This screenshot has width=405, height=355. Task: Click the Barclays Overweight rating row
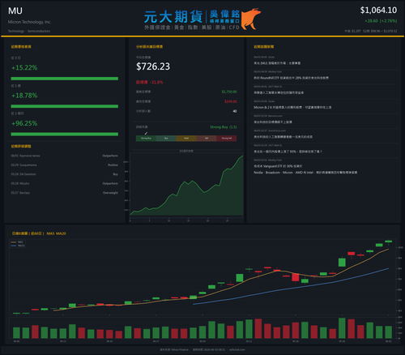pyautogui.click(x=64, y=193)
